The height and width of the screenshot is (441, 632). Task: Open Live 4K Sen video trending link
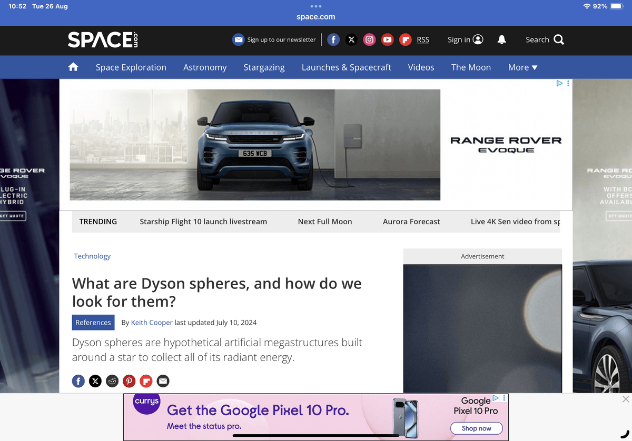(x=515, y=222)
